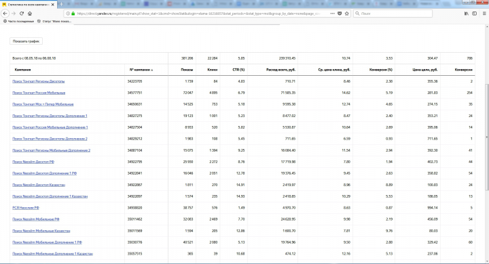Click the totals row date range text
The image size is (489, 264).
point(34,58)
